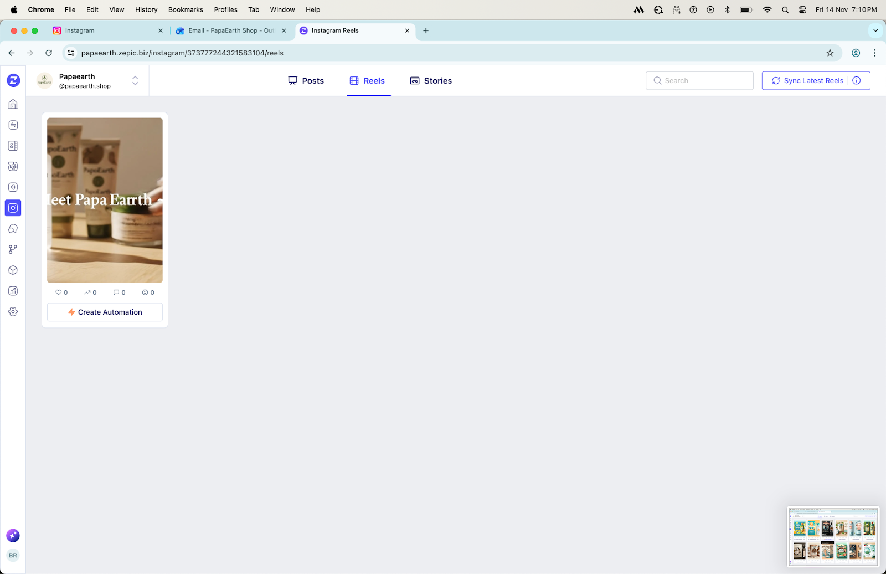Open the Home icon in the sidebar
The image size is (886, 574).
coord(13,104)
